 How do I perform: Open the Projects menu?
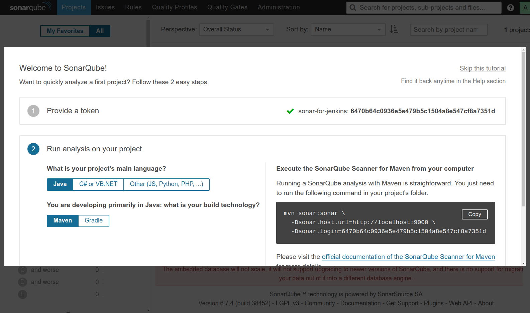pos(74,7)
